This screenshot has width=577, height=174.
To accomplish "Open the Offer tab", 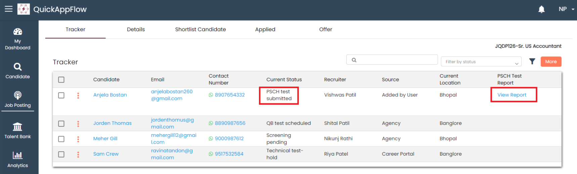I will point(325,29).
